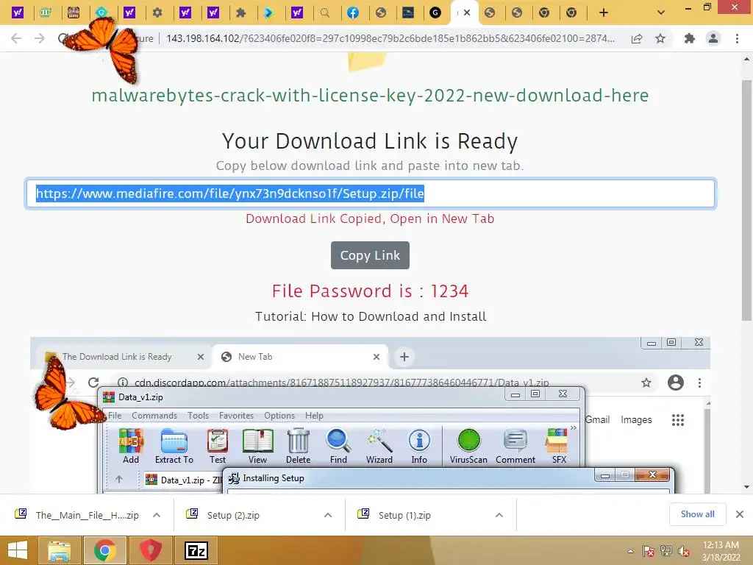Image resolution: width=753 pixels, height=565 pixels.
Task: Switch to the magnifier search favicon tab
Action: (325, 13)
